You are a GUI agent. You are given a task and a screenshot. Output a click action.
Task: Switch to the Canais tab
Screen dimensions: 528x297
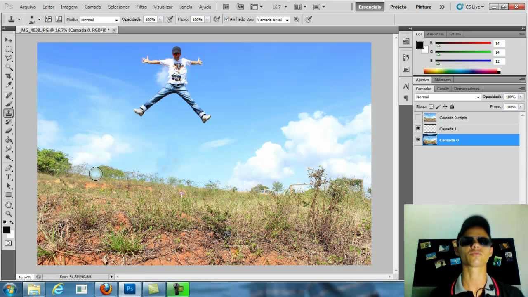(x=443, y=89)
